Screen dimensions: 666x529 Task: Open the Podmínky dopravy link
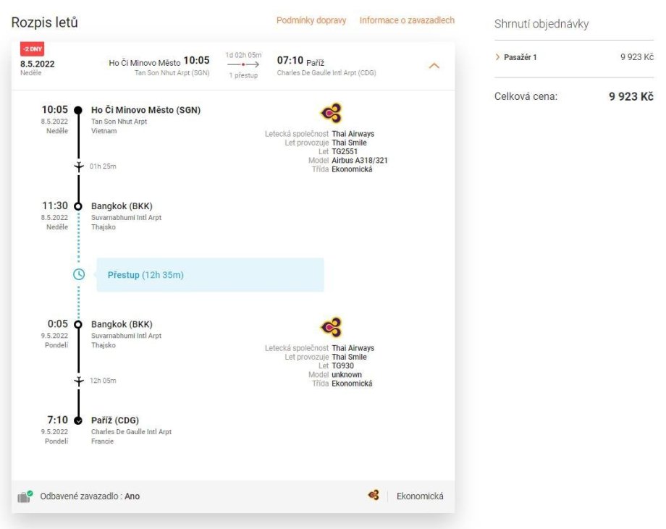[x=311, y=20]
